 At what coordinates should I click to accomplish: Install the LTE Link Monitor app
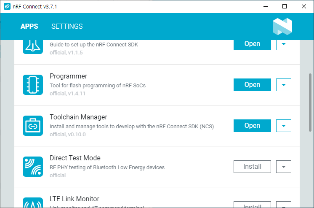click(252, 205)
